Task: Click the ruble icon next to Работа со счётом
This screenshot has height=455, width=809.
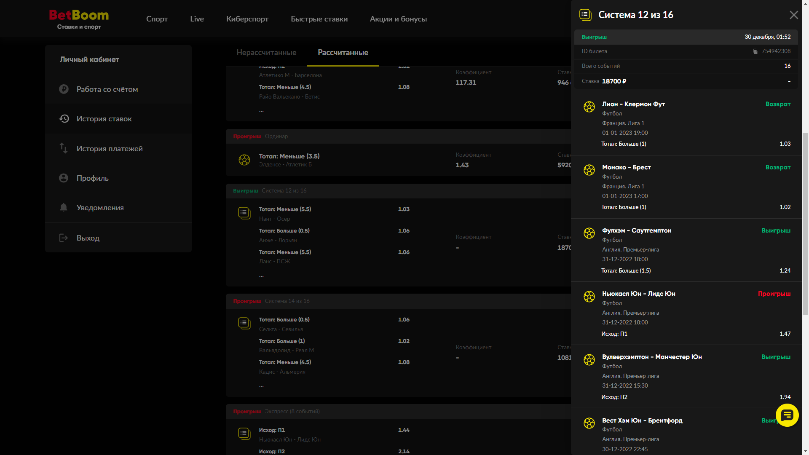Action: pyautogui.click(x=64, y=89)
